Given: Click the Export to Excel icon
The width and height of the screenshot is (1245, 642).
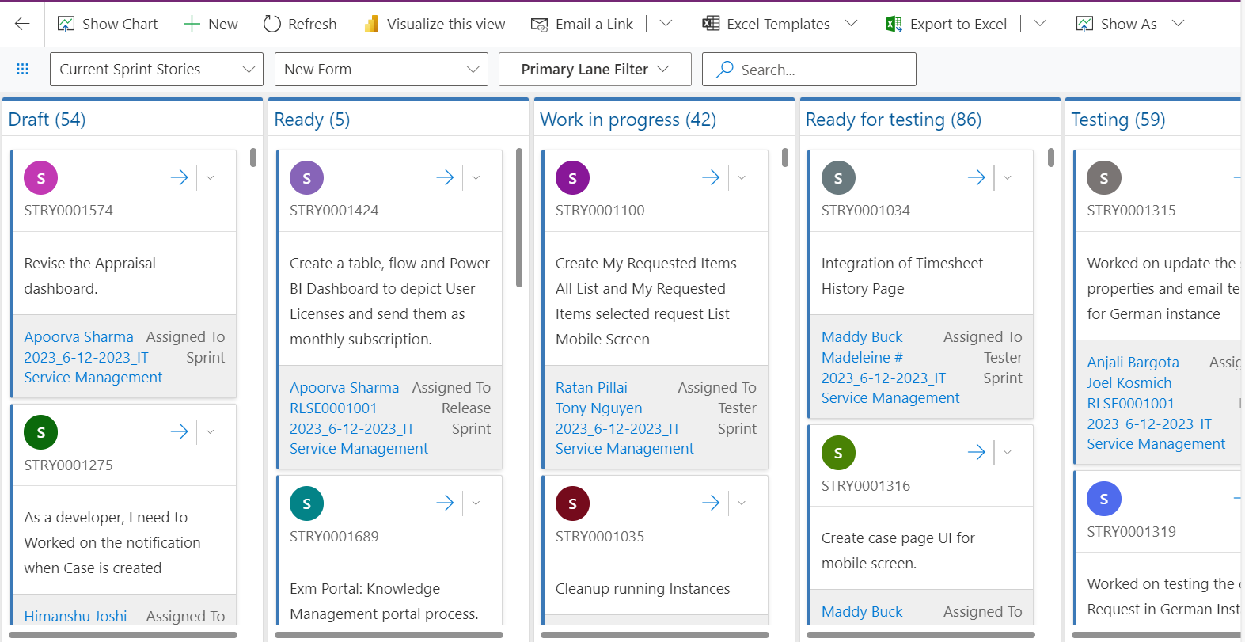Looking at the screenshot, I should click(894, 25).
